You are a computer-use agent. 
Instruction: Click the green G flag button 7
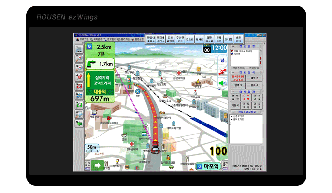pyautogui.click(x=79, y=105)
